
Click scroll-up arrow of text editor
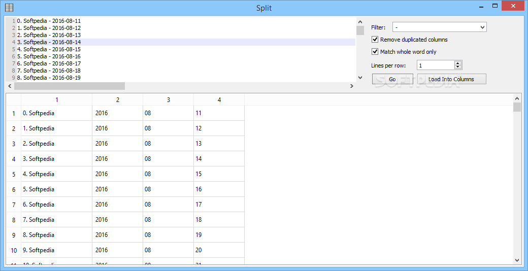pyautogui.click(x=360, y=21)
